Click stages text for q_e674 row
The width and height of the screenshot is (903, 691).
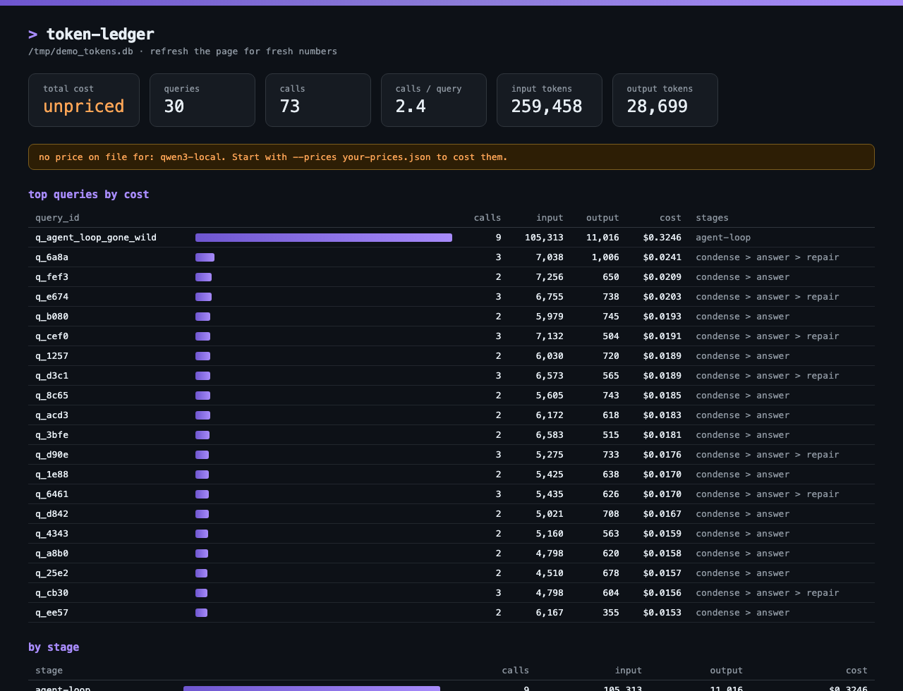(768, 297)
